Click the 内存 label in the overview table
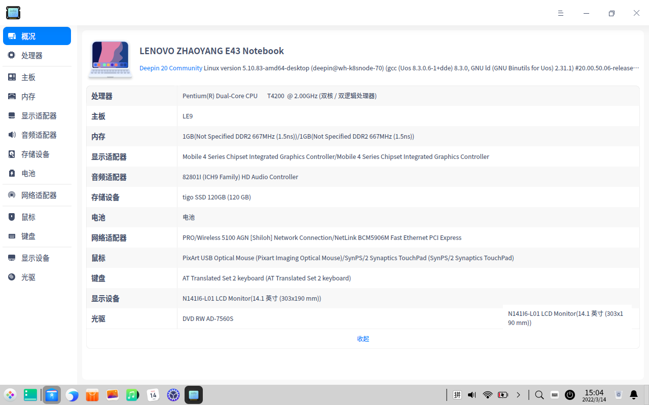 pos(98,136)
